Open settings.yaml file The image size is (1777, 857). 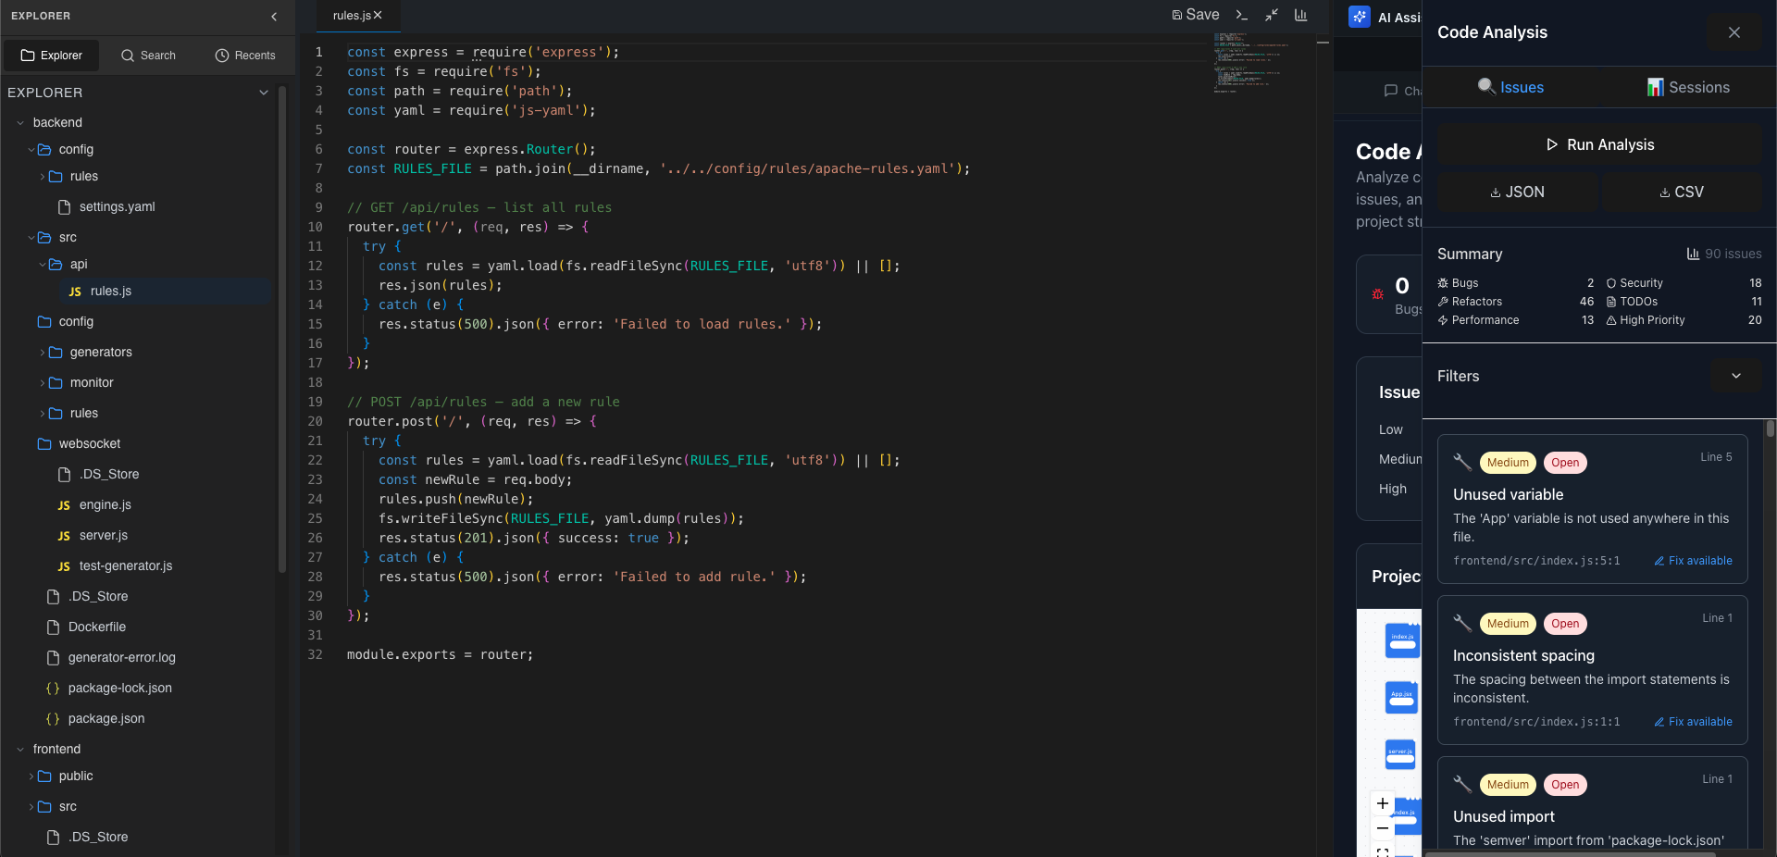coord(117,207)
